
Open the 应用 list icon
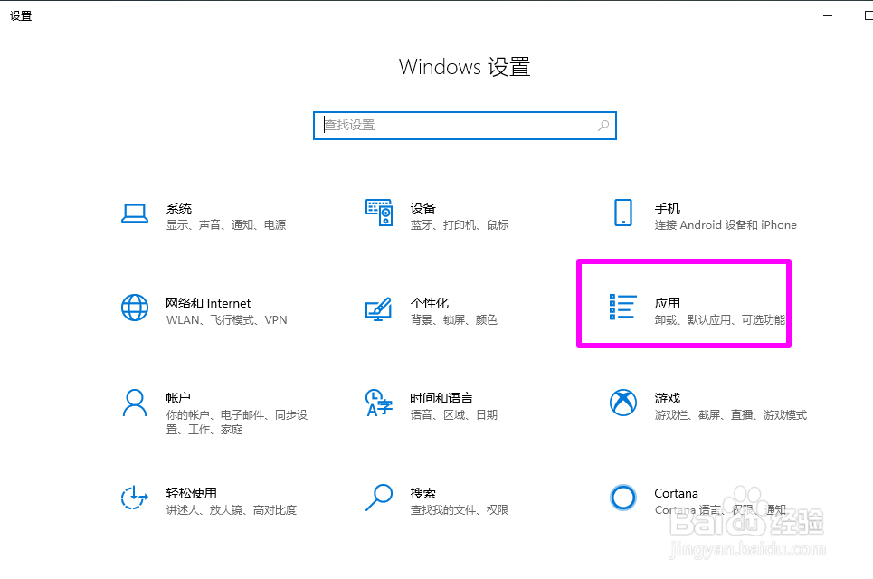623,307
